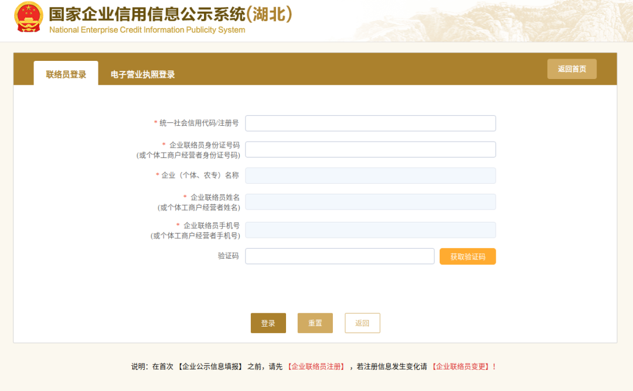The width and height of the screenshot is (633, 391).
Task: Click the outlined 返回 button
Action: click(362, 323)
